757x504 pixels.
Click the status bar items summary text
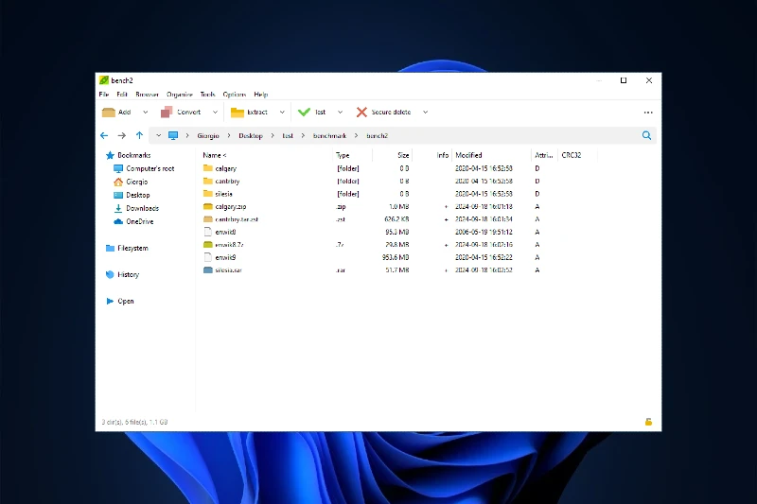(x=134, y=422)
